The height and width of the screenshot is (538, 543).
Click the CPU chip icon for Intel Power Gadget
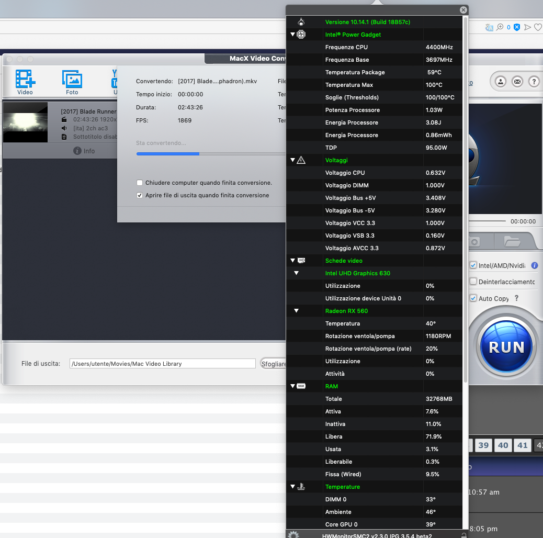pos(301,35)
